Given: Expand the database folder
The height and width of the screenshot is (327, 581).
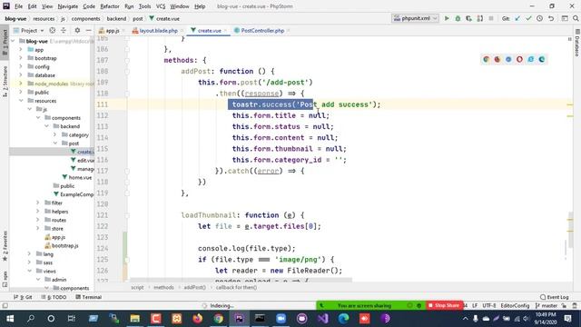Looking at the screenshot, I should click(21, 75).
